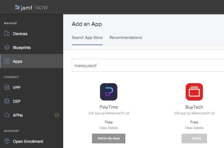Screen dimensions: 224x148
Task: Click the ACCOUNT section header
Action: tap(11, 131)
